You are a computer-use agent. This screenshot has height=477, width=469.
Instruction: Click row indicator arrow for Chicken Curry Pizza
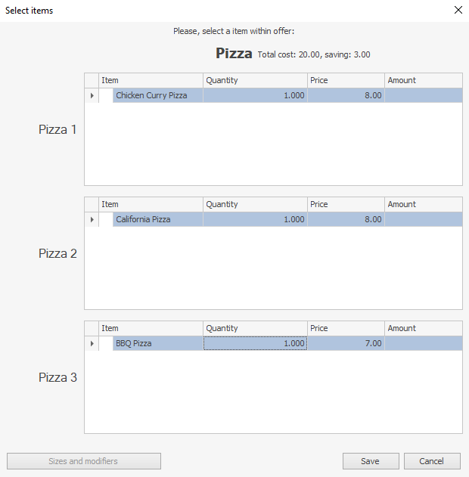coord(92,95)
